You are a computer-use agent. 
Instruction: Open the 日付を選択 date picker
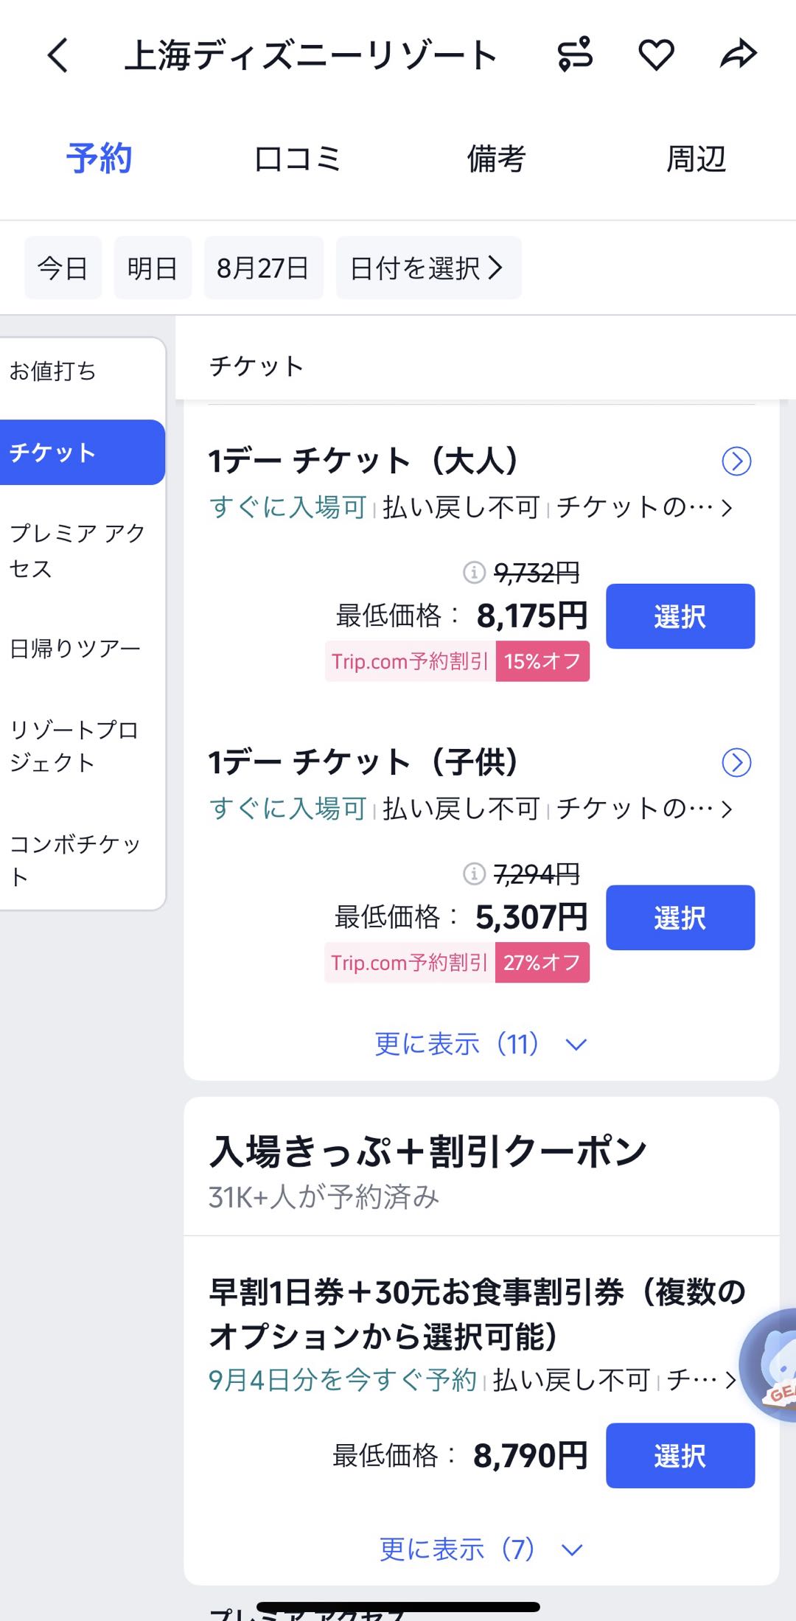tap(428, 268)
